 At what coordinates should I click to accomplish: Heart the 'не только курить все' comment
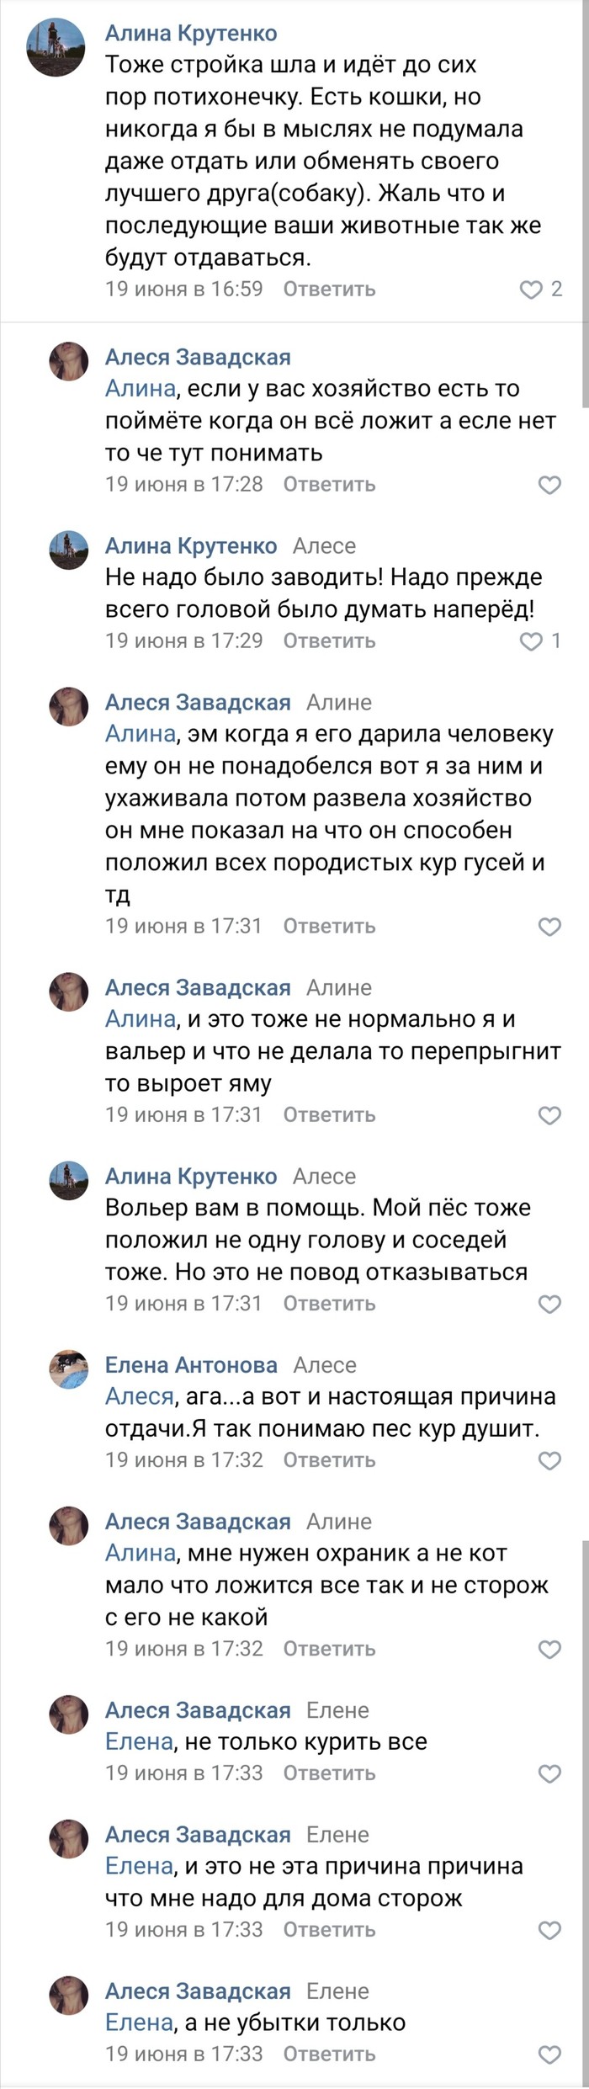(549, 1773)
